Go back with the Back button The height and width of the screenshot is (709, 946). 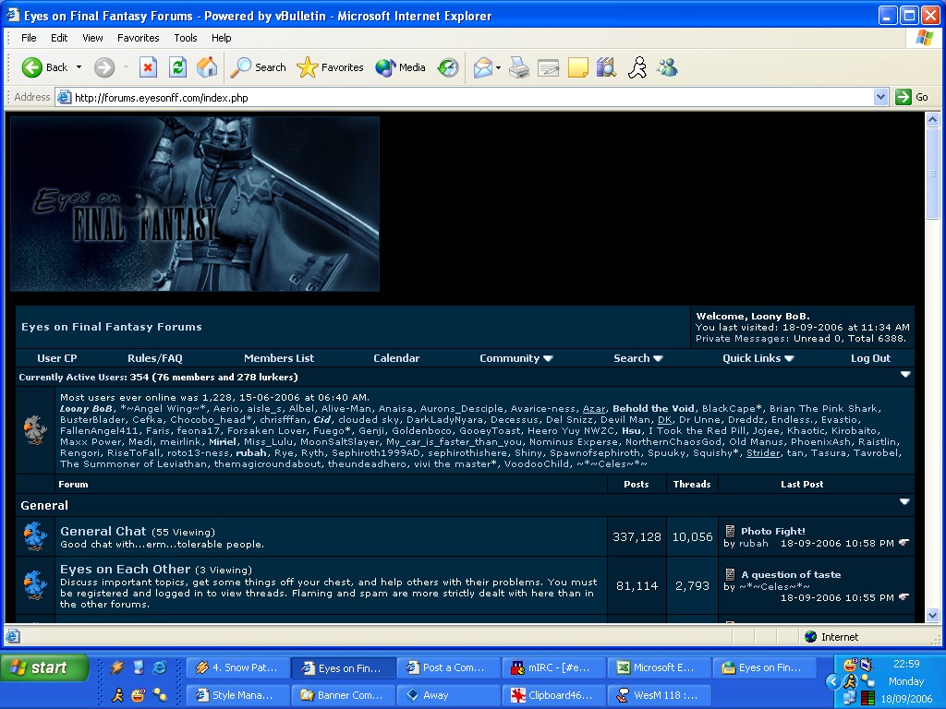click(x=44, y=67)
